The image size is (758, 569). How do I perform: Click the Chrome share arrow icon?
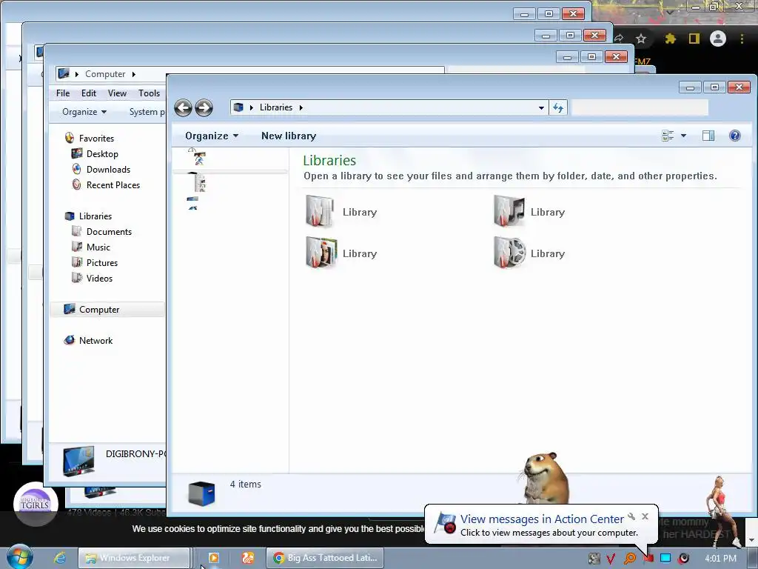tap(619, 39)
